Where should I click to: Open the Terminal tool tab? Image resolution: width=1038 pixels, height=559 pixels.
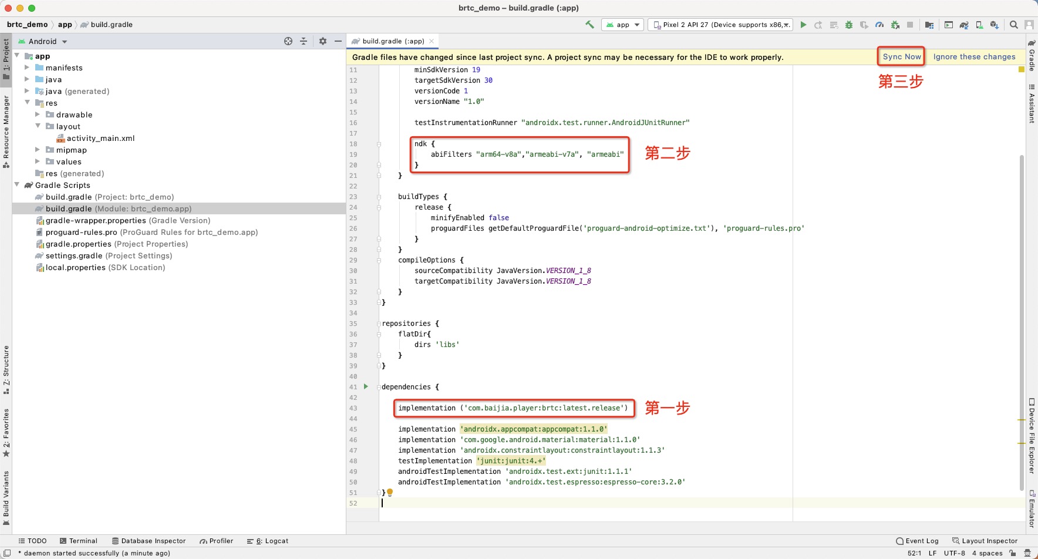tap(79, 541)
